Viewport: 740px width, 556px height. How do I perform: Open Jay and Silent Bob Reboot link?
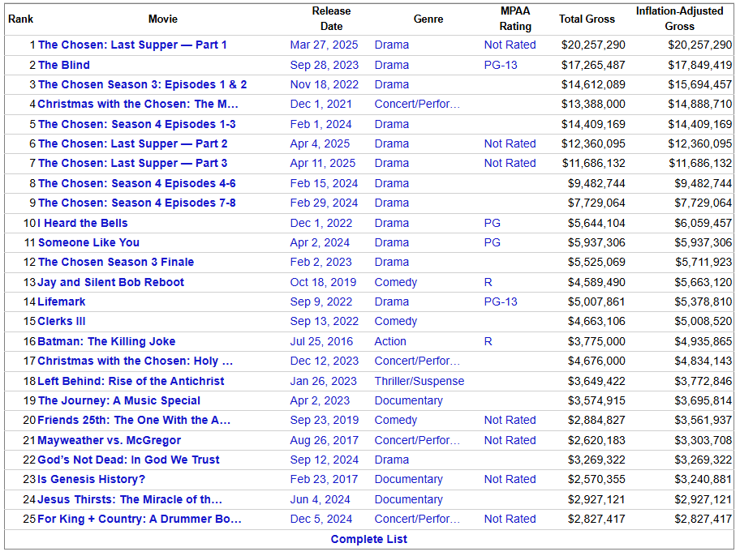click(110, 283)
